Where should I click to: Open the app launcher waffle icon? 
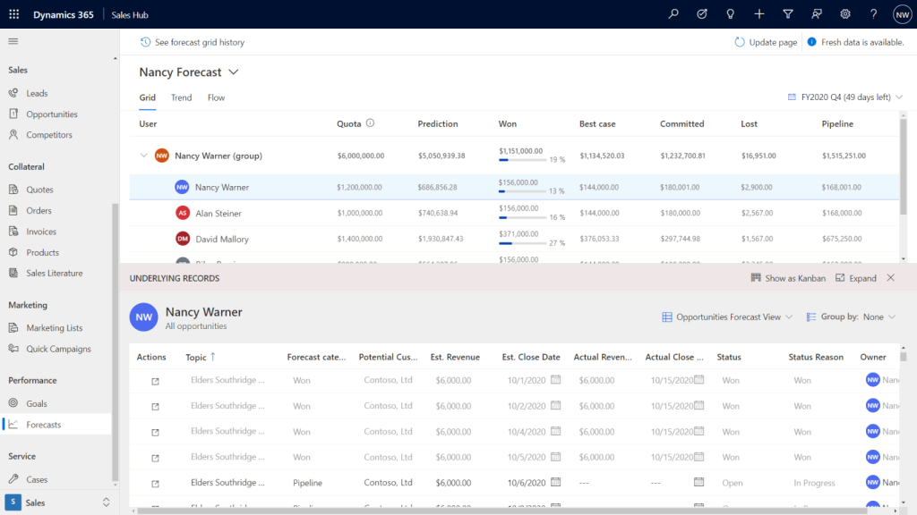(14, 14)
